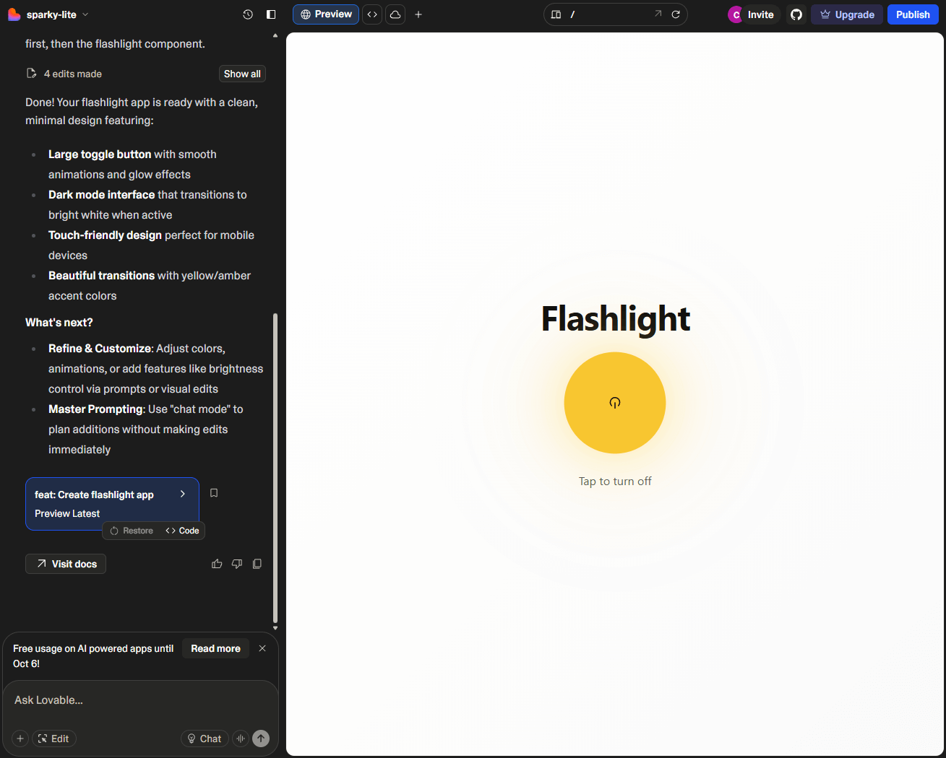Image resolution: width=946 pixels, height=758 pixels.
Task: Switch to Chat mode
Action: pyautogui.click(x=205, y=739)
